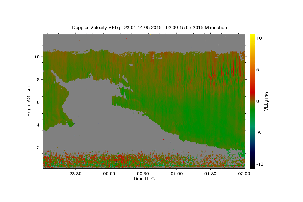Viewport: 303px width, 202px height.
Task: Click the height tick label 2
Action: click(x=39, y=148)
